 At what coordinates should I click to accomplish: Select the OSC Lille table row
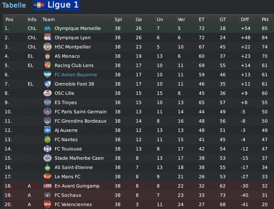(138, 93)
